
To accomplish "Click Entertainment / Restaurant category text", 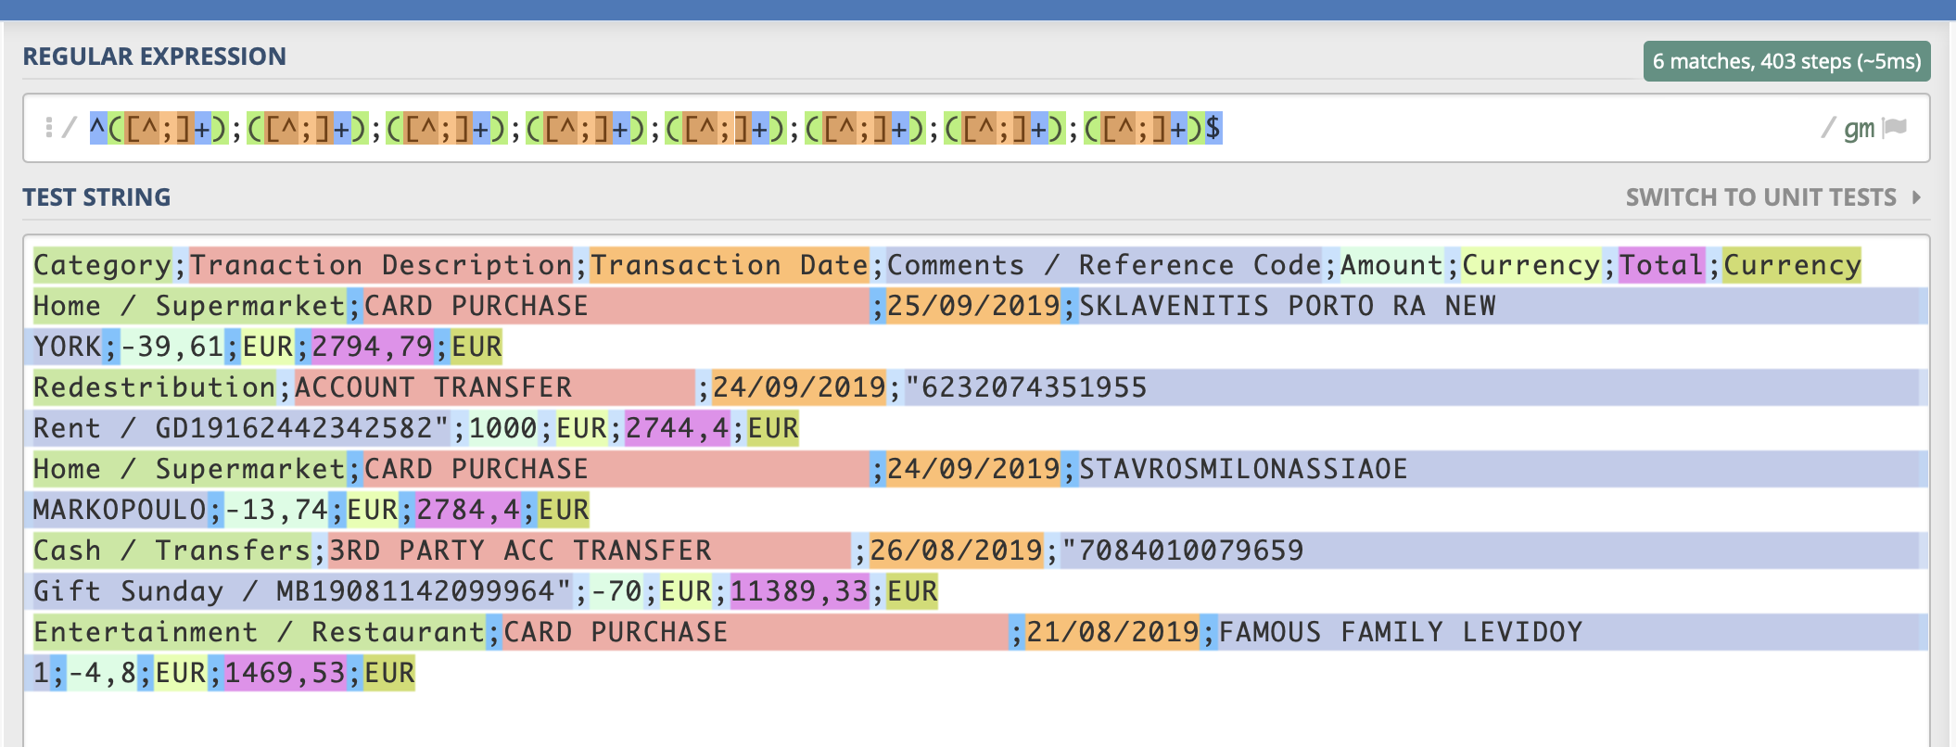I will click(x=259, y=633).
